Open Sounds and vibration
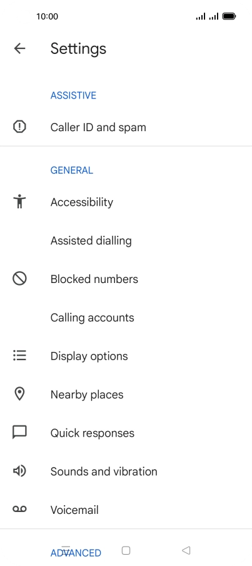Image resolution: width=252 pixels, height=566 pixels. tap(126, 471)
